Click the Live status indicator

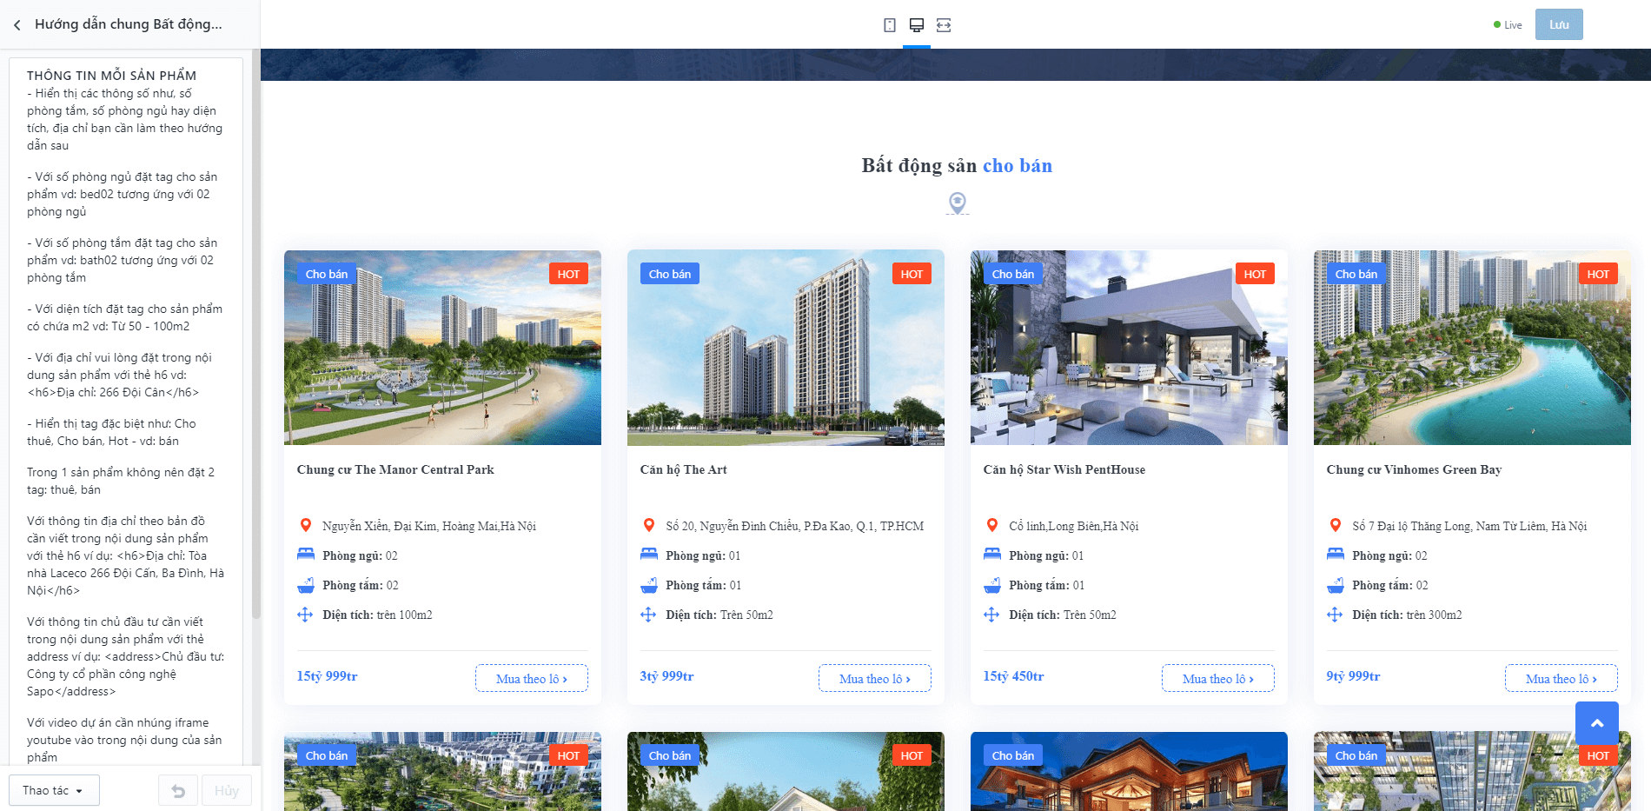[1508, 25]
